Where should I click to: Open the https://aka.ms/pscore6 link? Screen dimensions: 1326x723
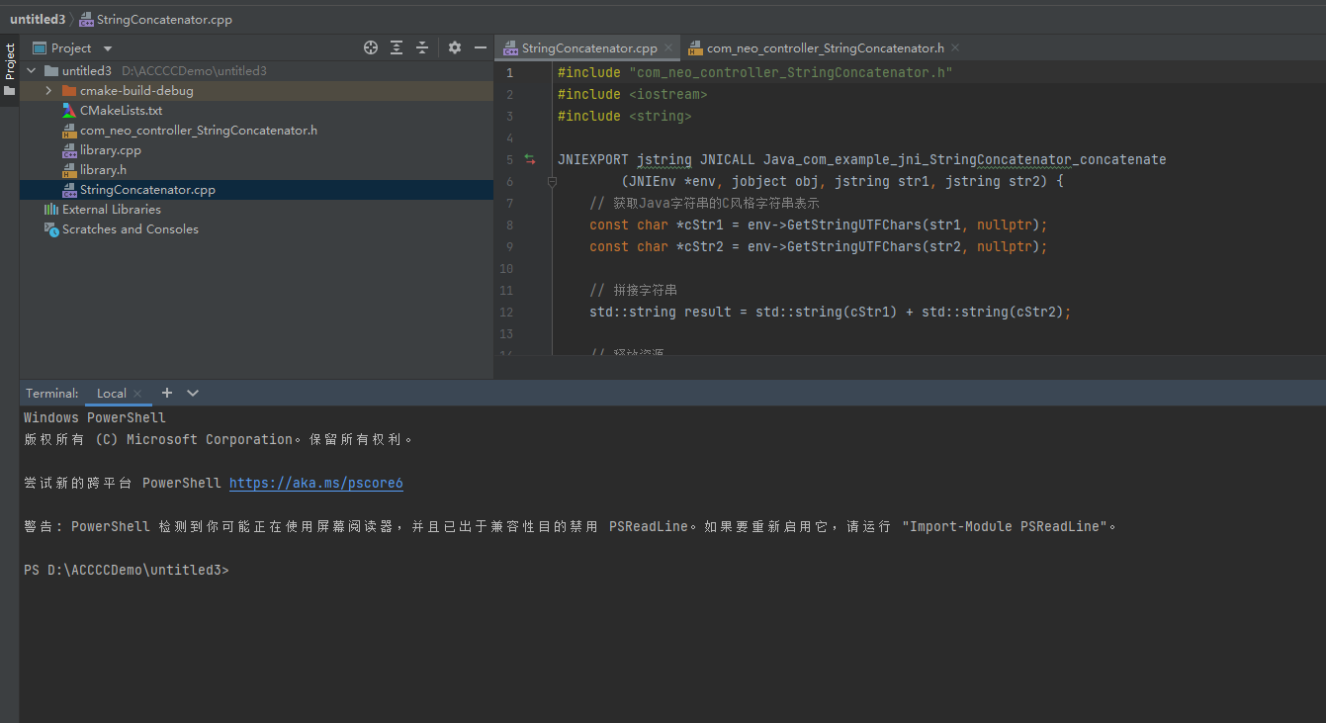(316, 484)
